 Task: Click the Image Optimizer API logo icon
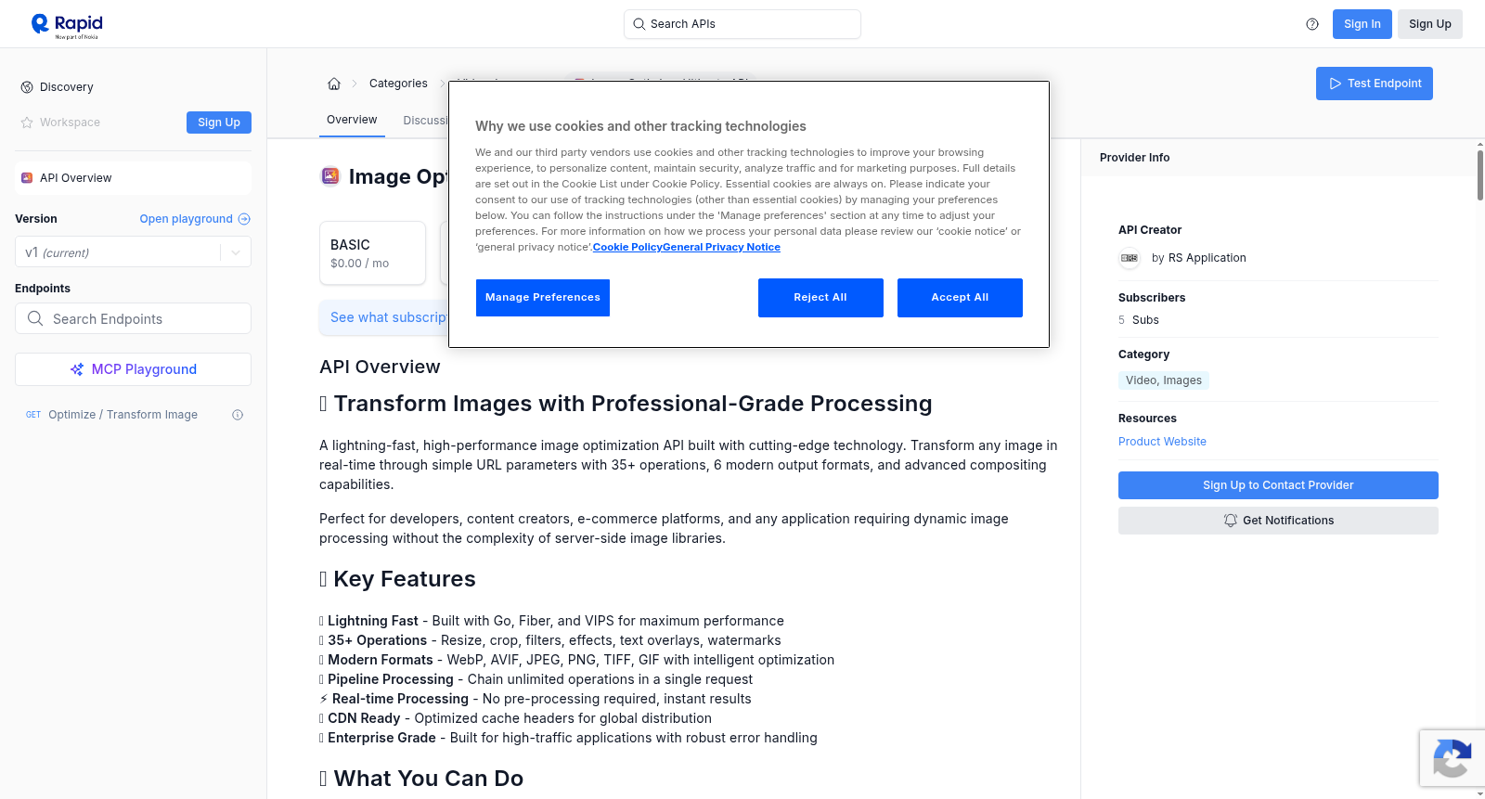[x=330, y=176]
